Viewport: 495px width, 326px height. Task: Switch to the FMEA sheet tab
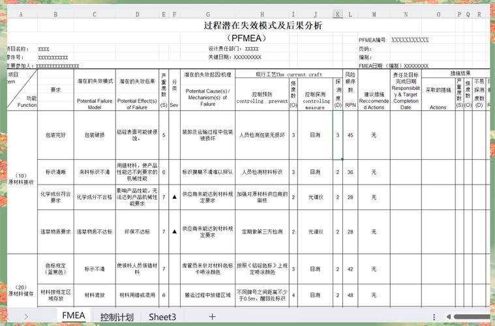tap(74, 316)
